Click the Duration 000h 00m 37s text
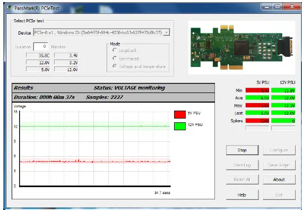 [44, 97]
